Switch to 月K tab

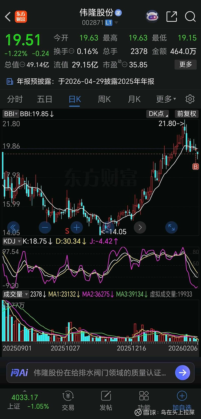134,99
